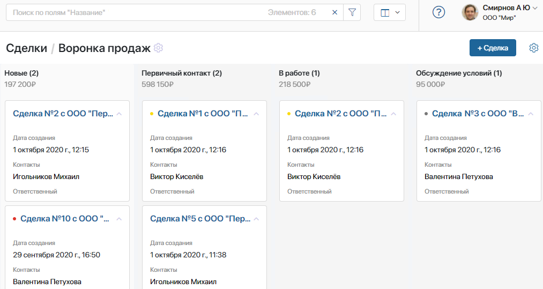This screenshot has height=289, width=543.
Task: Open deal Сделка №10 с ООО
Action: point(65,219)
